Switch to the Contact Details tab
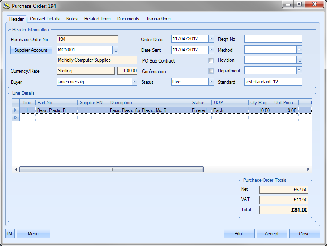Image resolution: width=327 pixels, height=246 pixels. 45,19
